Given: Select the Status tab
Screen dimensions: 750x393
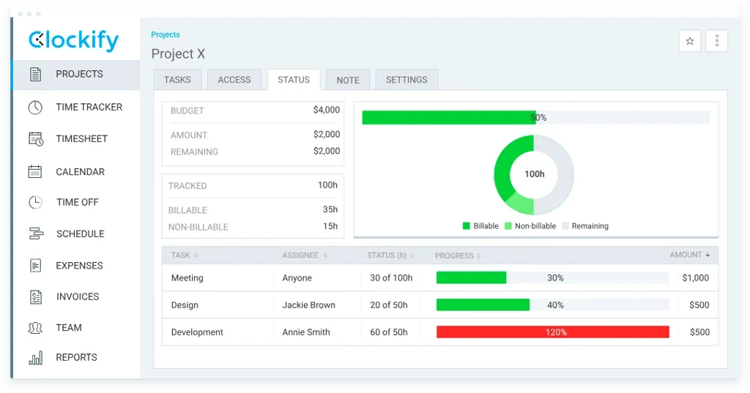Looking at the screenshot, I should click(x=294, y=80).
